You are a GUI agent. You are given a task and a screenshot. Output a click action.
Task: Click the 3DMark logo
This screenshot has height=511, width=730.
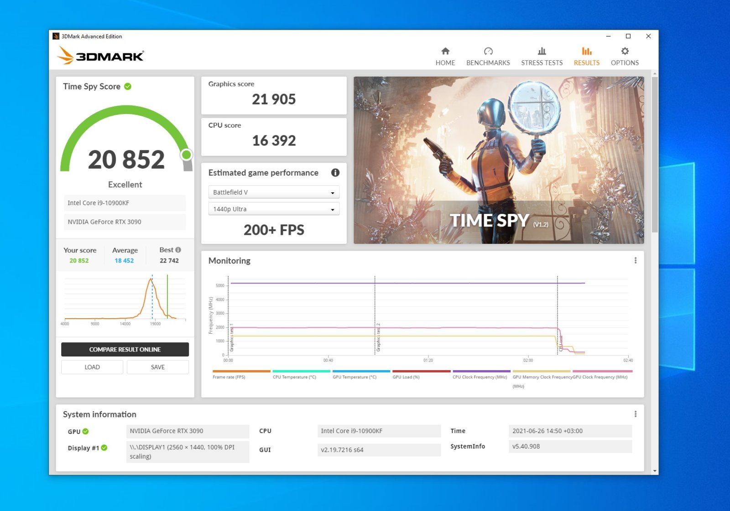point(101,55)
